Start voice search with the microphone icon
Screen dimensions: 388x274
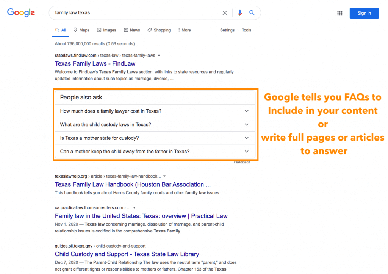[239, 13]
